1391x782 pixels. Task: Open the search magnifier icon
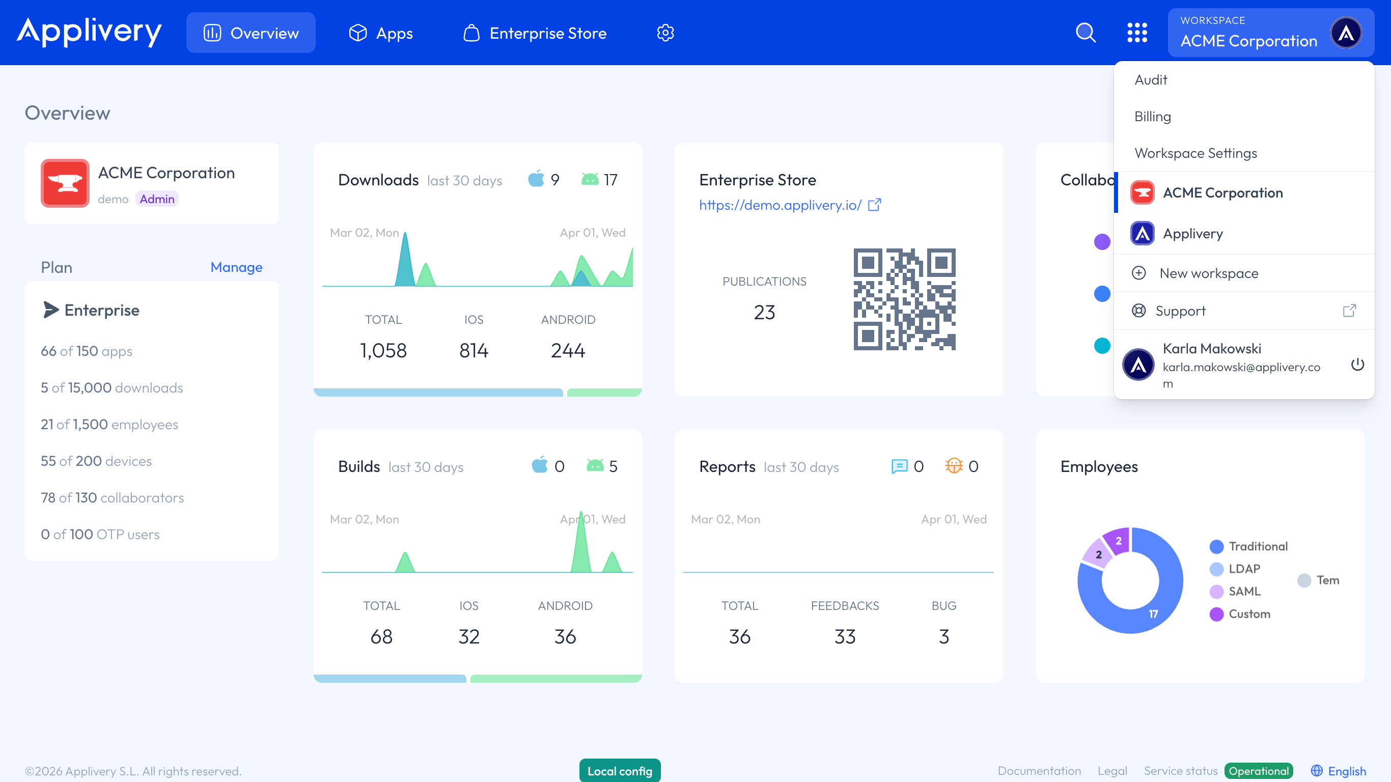(1086, 33)
